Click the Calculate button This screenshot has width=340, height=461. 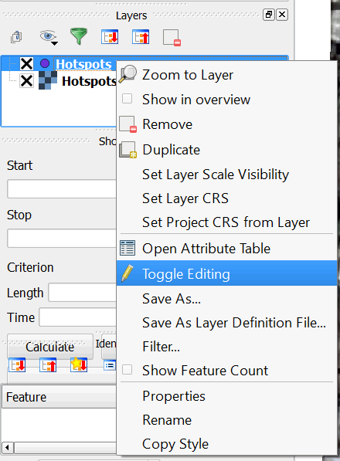50,347
